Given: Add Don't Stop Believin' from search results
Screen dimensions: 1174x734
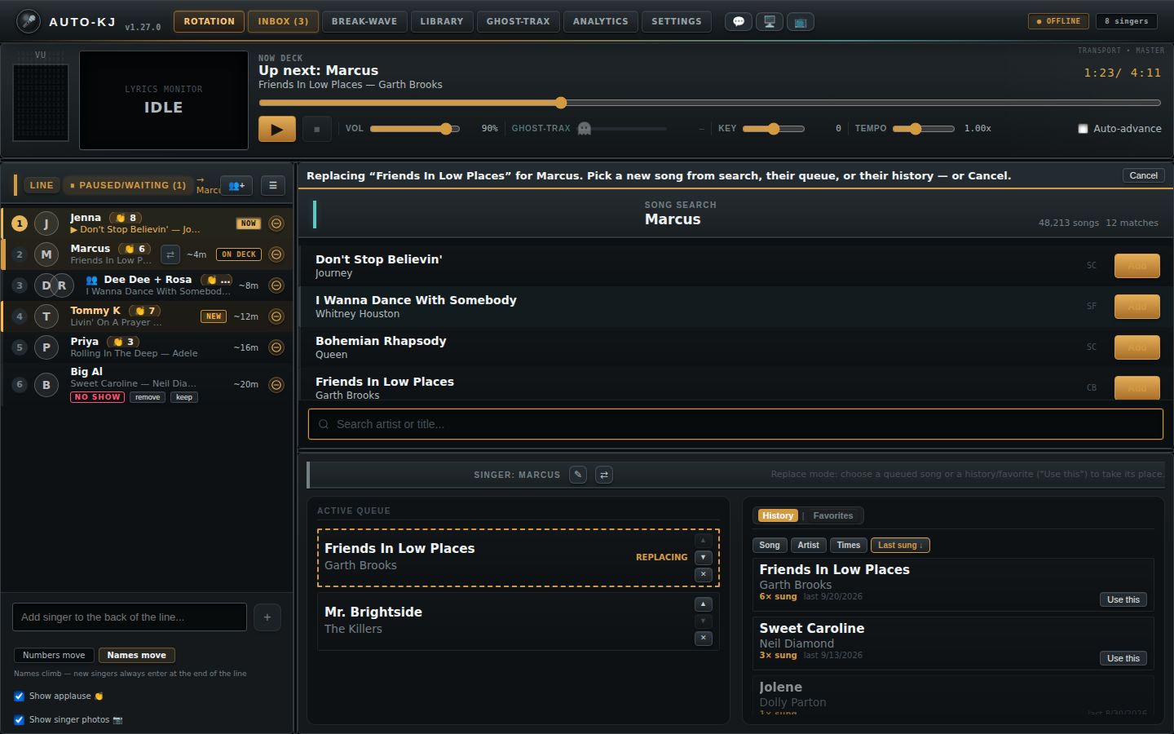Looking at the screenshot, I should 1137,266.
